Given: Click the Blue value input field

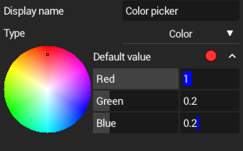Looking at the screenshot, I should coord(210,123).
